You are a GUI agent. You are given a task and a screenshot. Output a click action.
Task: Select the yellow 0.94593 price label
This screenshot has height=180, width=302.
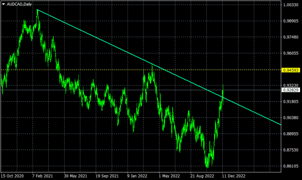(x=291, y=70)
